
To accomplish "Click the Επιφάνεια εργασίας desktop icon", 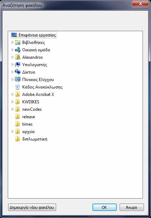I will 14,35.
